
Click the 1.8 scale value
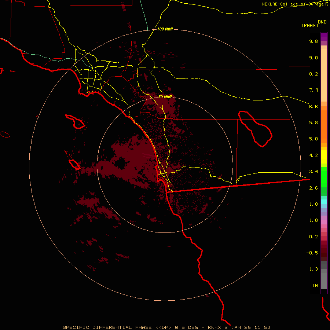pyautogui.click(x=313, y=204)
